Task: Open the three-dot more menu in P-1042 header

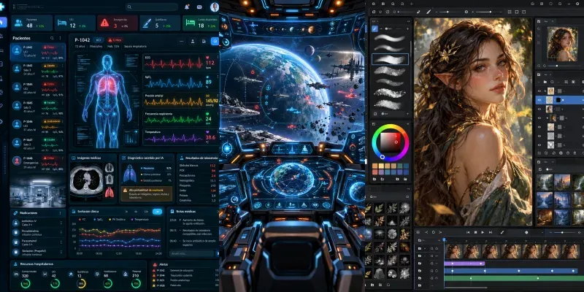Action: 181,42
